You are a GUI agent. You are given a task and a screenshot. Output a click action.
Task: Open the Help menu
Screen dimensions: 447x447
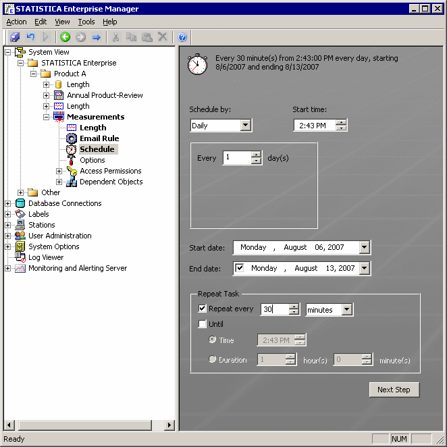pos(110,22)
